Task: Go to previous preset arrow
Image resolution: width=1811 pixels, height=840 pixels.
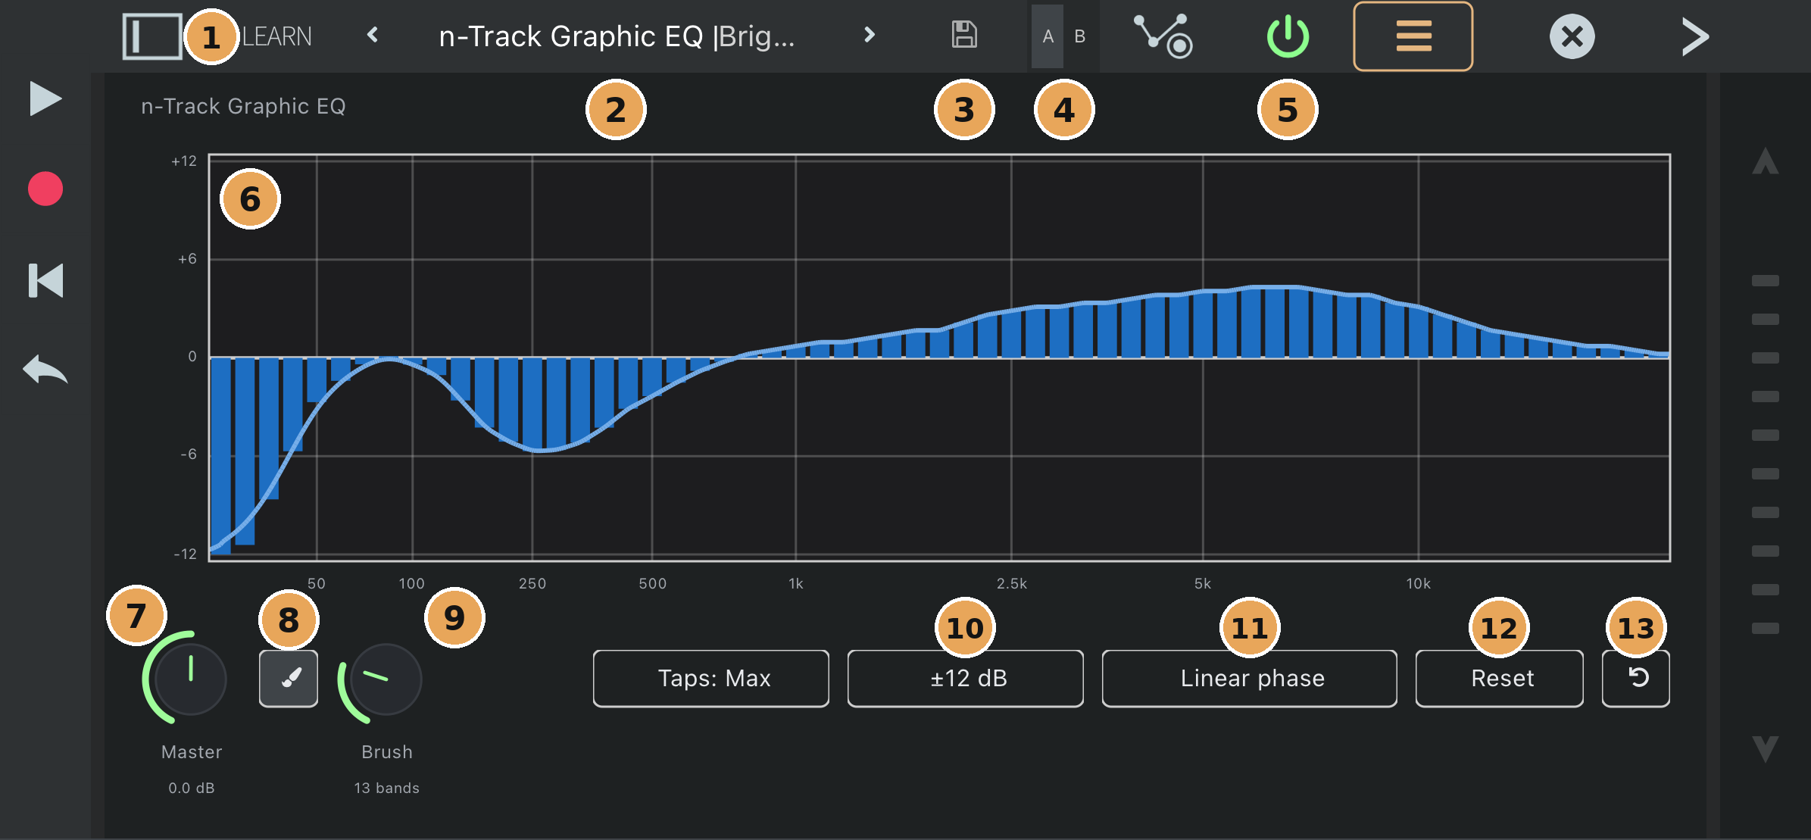Action: coord(372,35)
